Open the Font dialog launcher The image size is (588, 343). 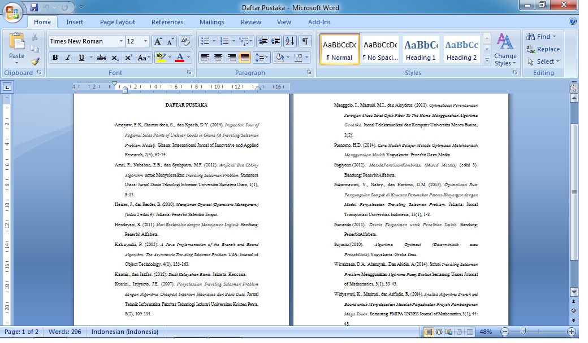[189, 73]
